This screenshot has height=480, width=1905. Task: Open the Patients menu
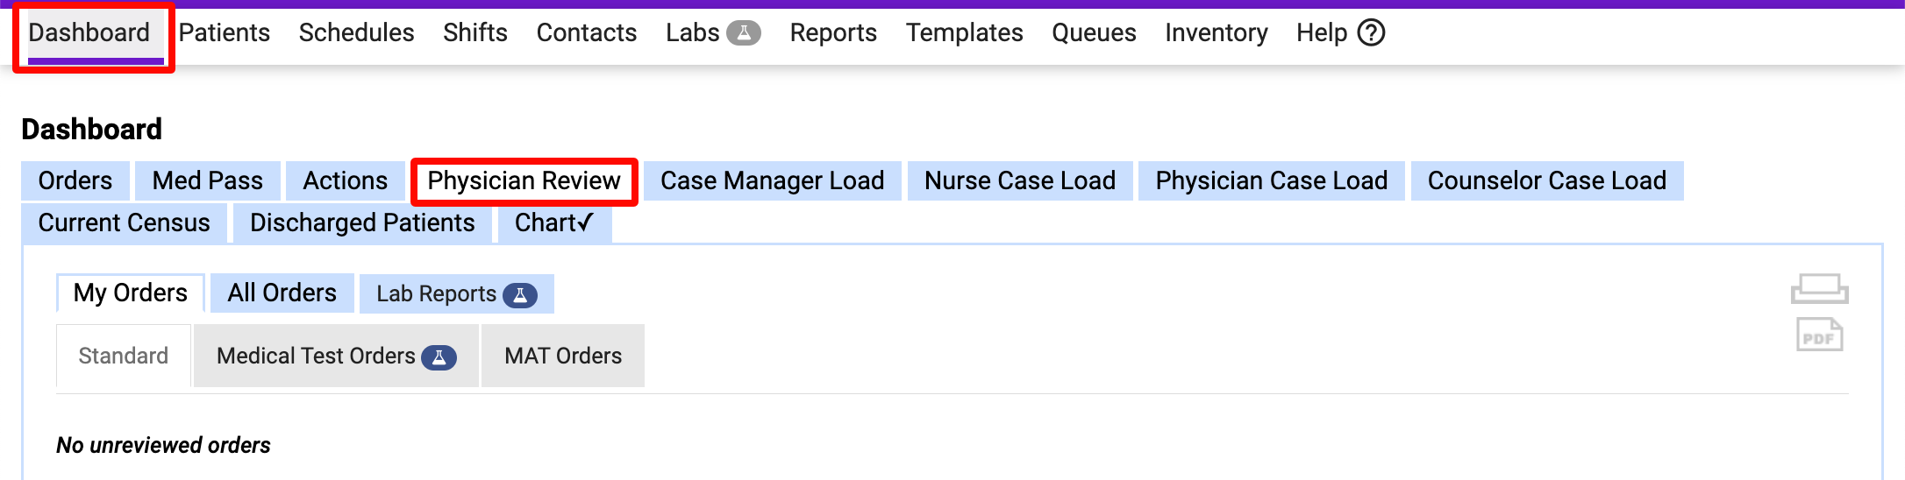click(x=225, y=33)
